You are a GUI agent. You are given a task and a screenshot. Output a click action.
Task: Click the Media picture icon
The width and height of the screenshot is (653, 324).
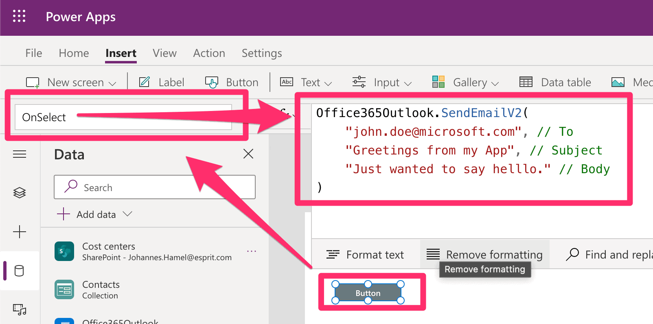[x=618, y=83]
